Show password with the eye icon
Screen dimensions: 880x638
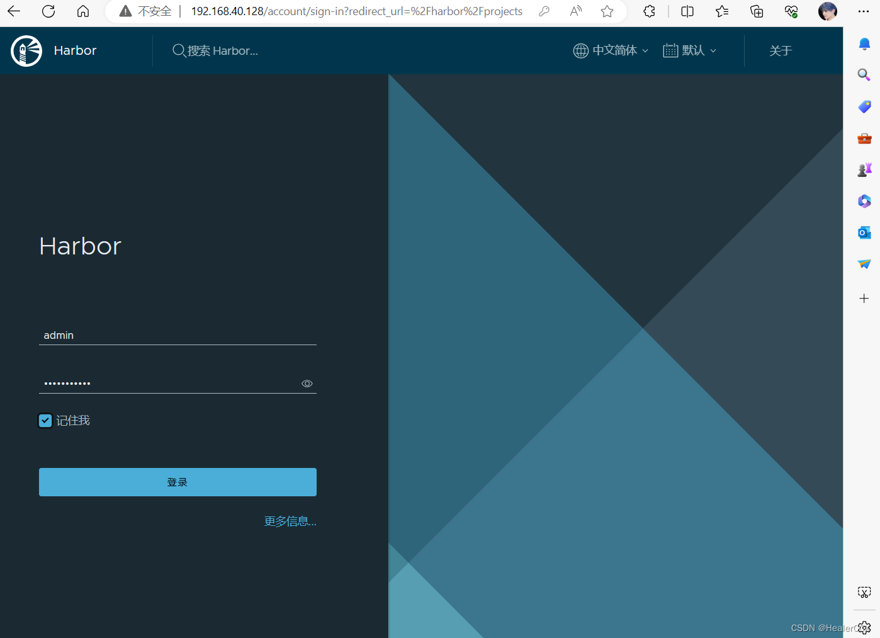pyautogui.click(x=307, y=384)
